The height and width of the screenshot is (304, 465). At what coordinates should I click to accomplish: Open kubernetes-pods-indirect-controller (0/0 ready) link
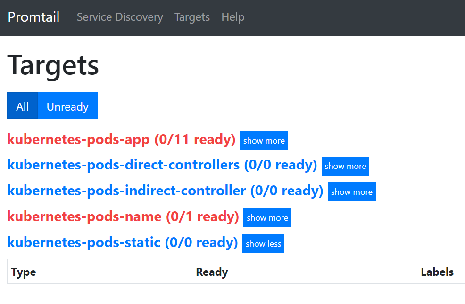[x=165, y=191]
